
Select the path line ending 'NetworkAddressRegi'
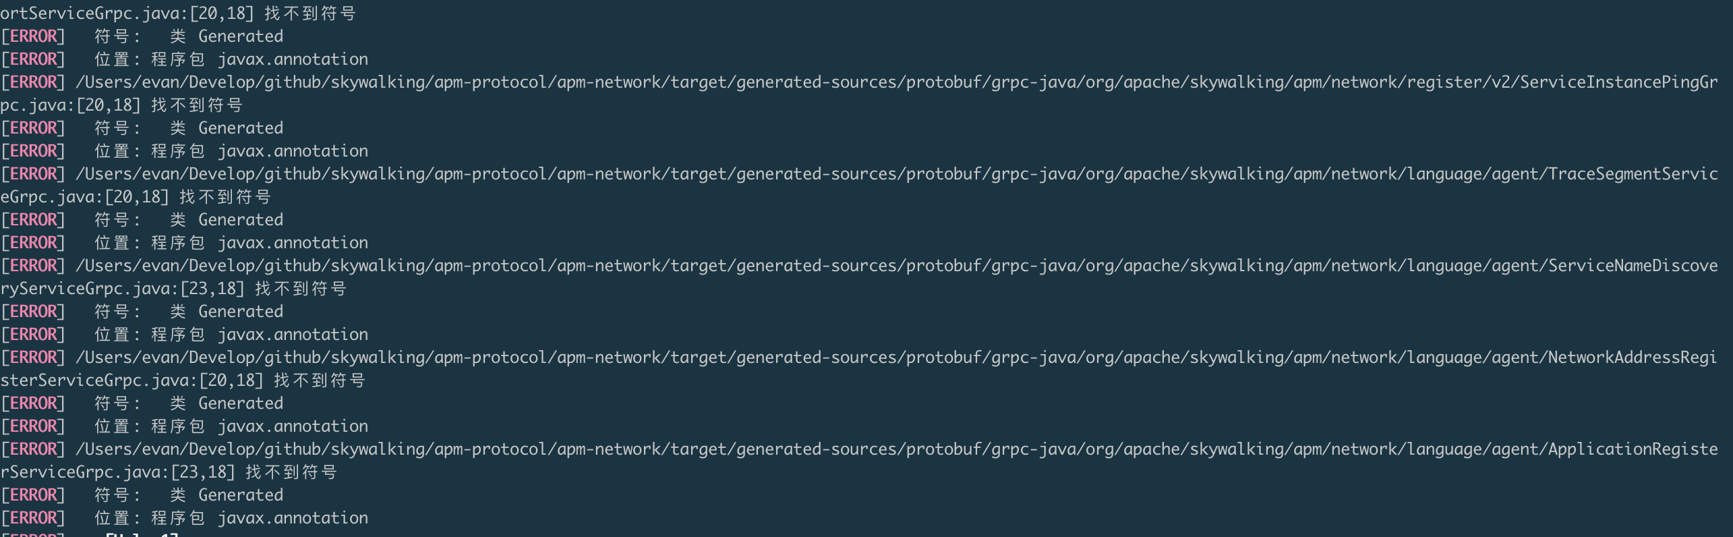tap(859, 358)
